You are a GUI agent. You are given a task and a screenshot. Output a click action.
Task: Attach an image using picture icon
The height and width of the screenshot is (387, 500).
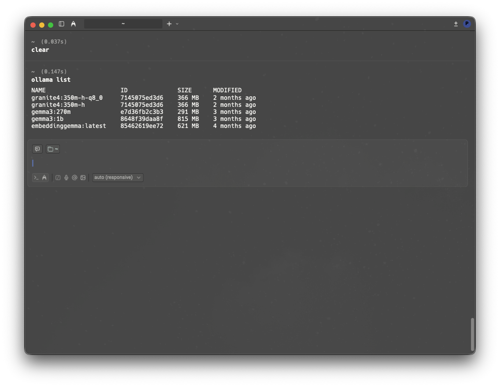tap(83, 178)
